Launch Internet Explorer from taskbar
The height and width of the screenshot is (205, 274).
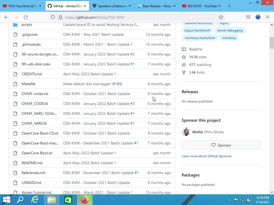(x=35, y=200)
